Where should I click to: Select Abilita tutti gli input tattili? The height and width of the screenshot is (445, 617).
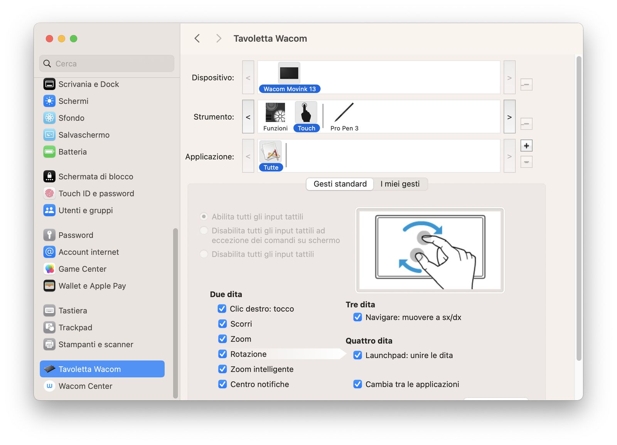[204, 217]
